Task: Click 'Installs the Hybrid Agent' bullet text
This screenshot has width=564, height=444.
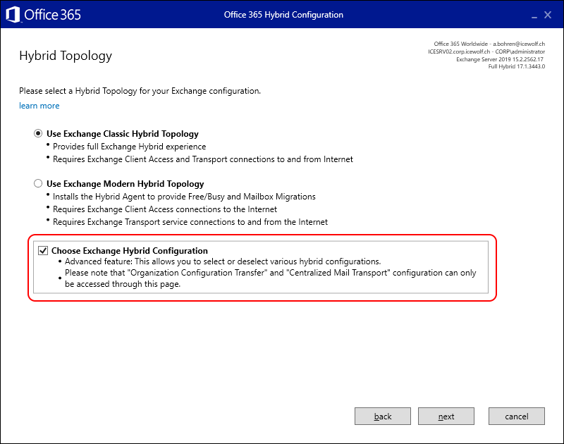Action: click(184, 197)
